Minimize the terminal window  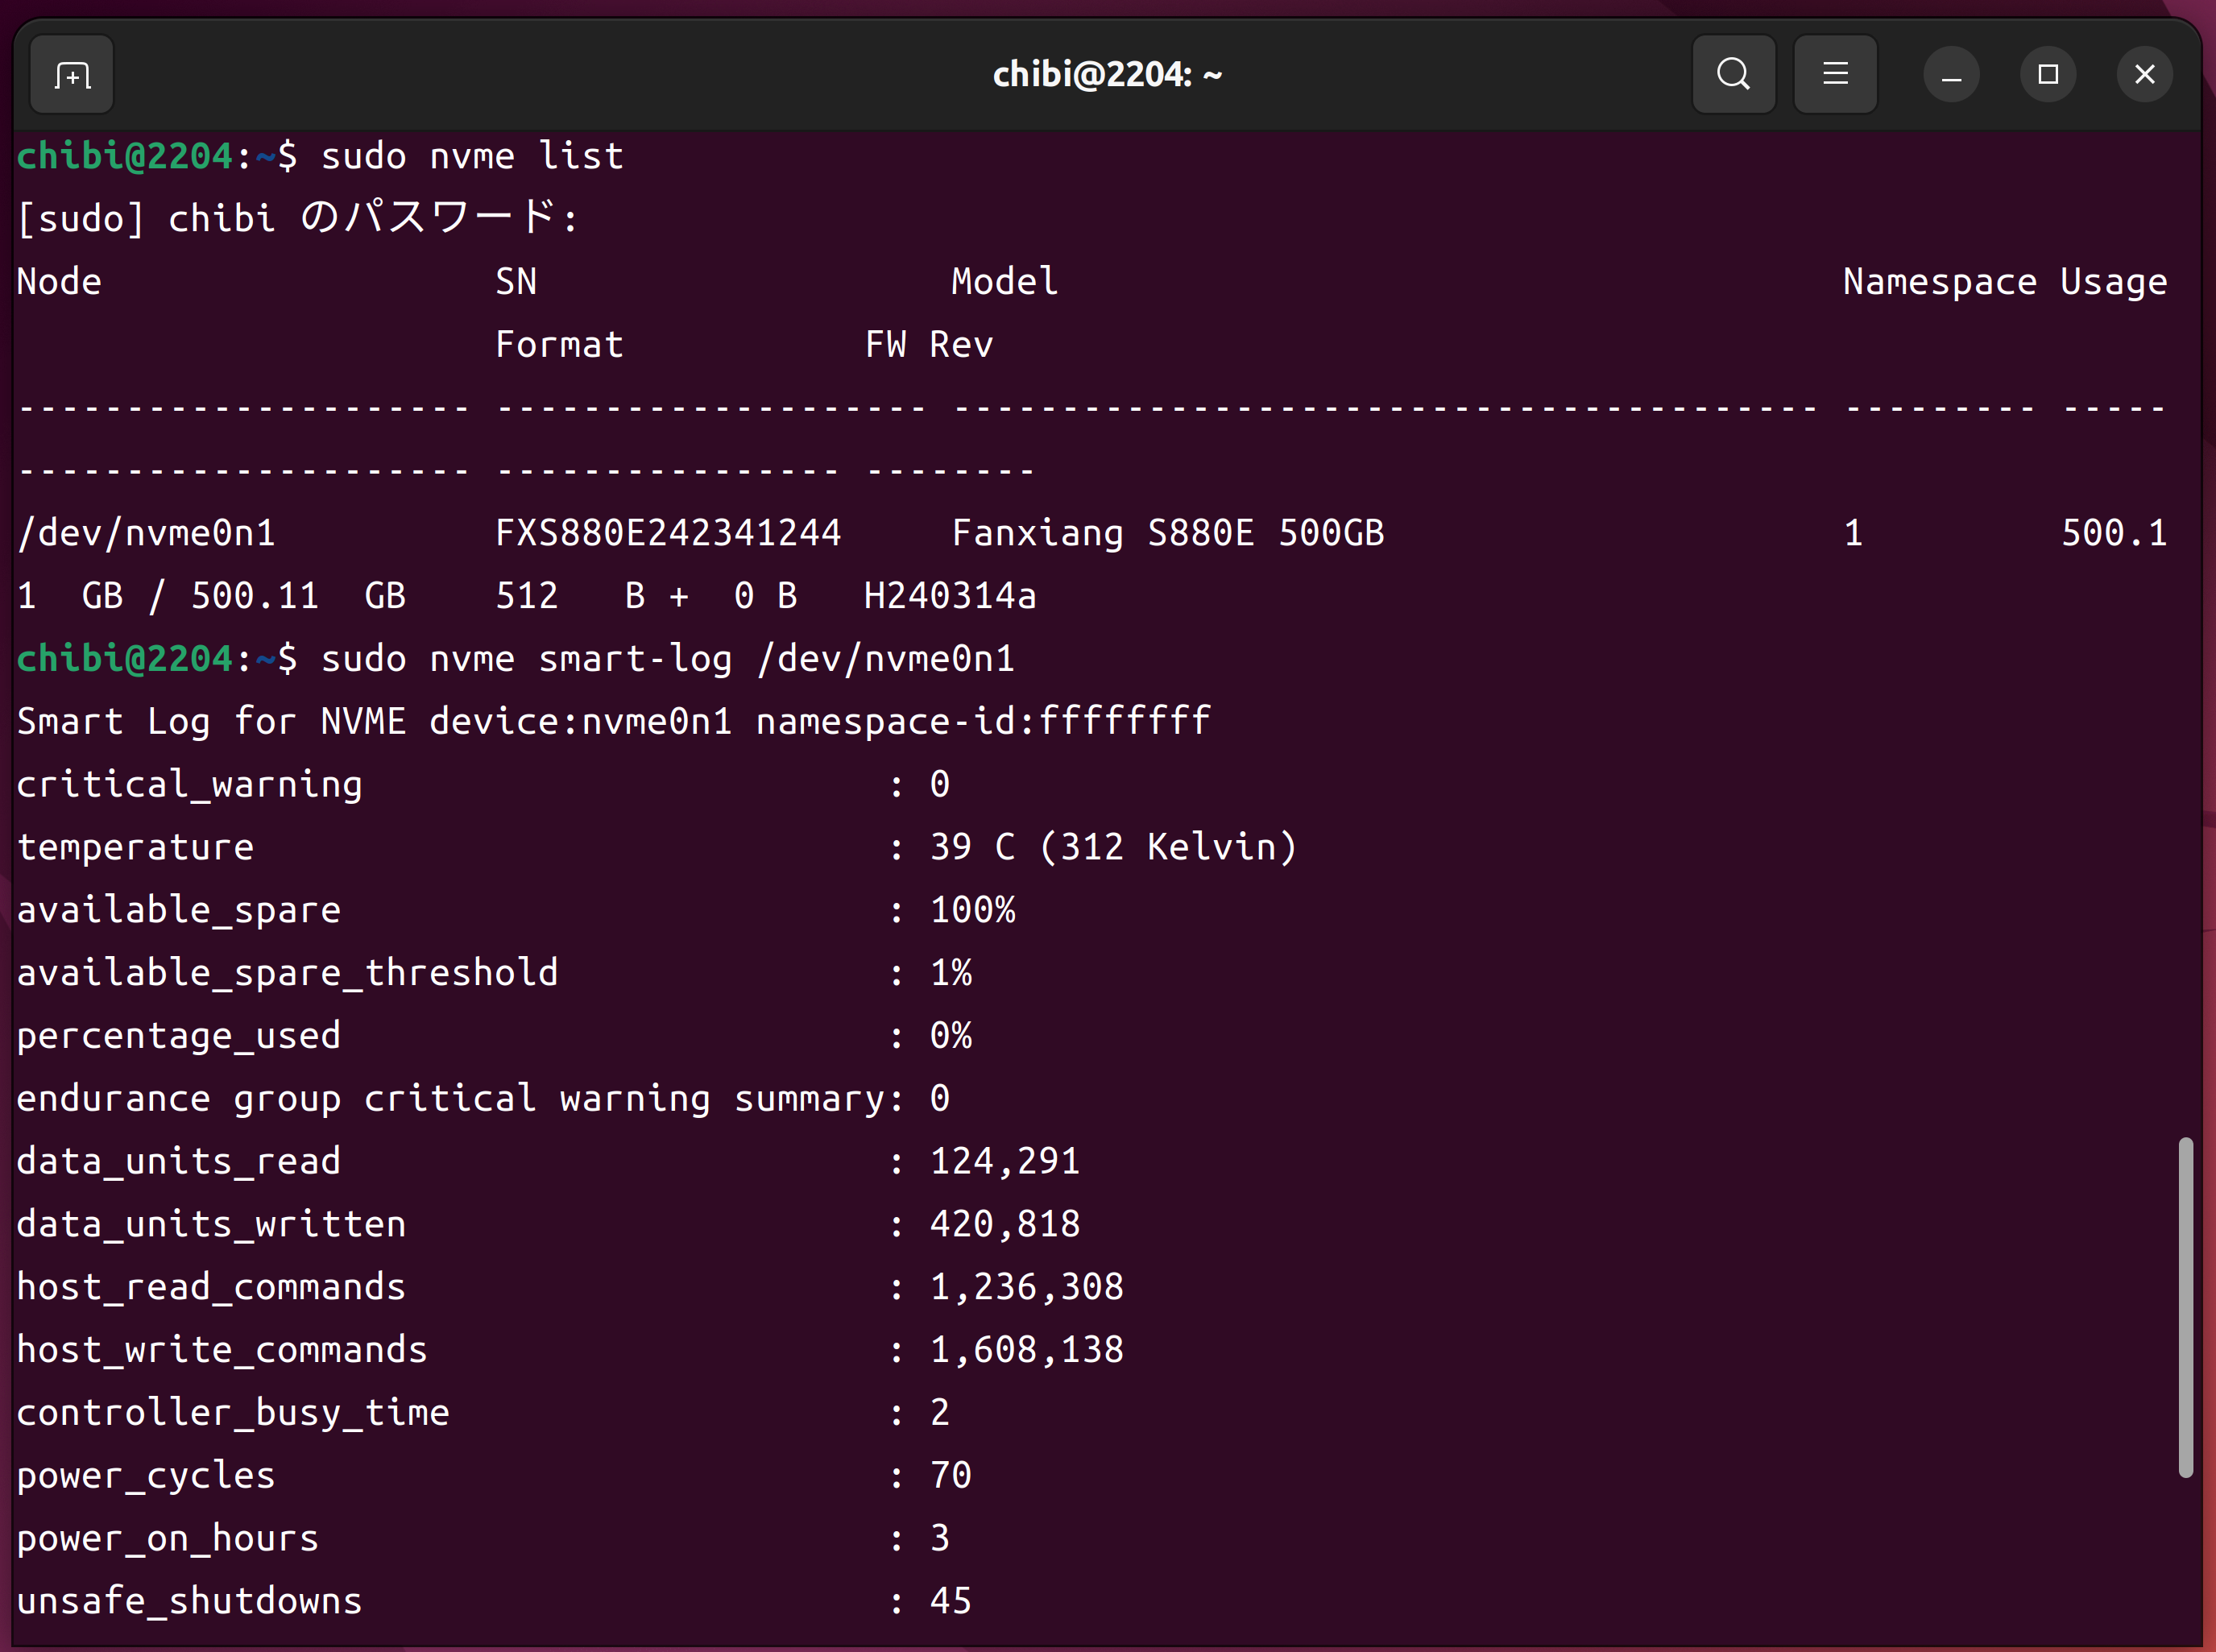[1951, 75]
